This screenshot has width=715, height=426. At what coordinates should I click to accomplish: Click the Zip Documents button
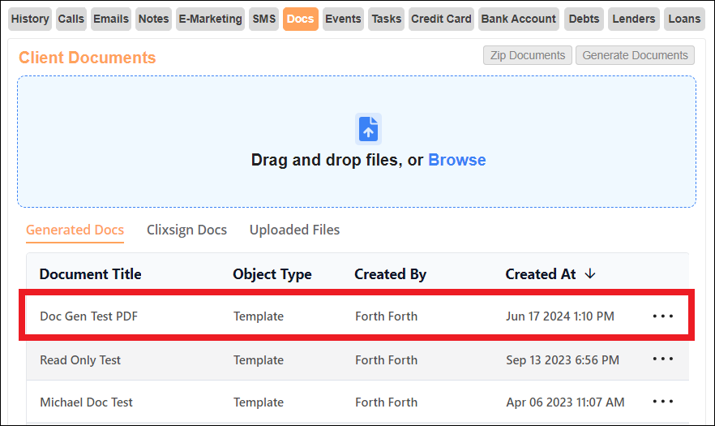pyautogui.click(x=528, y=55)
